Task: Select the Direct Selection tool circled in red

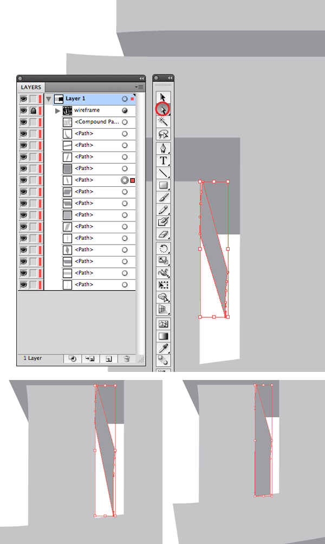Action: 163,110
